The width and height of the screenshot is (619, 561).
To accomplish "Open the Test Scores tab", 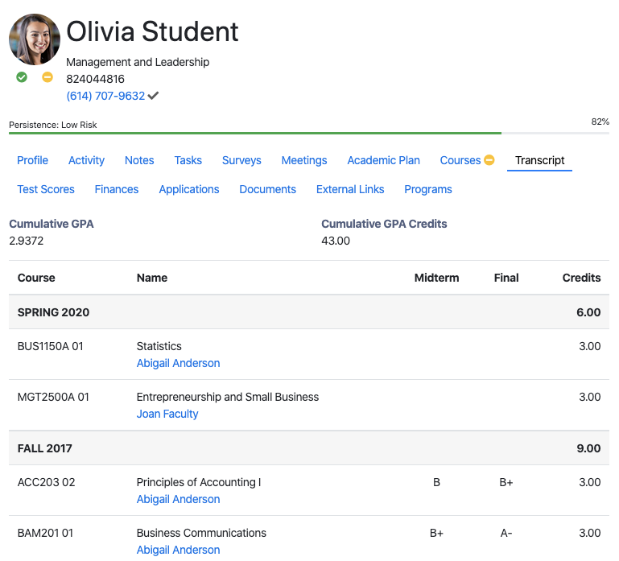I will click(x=46, y=189).
